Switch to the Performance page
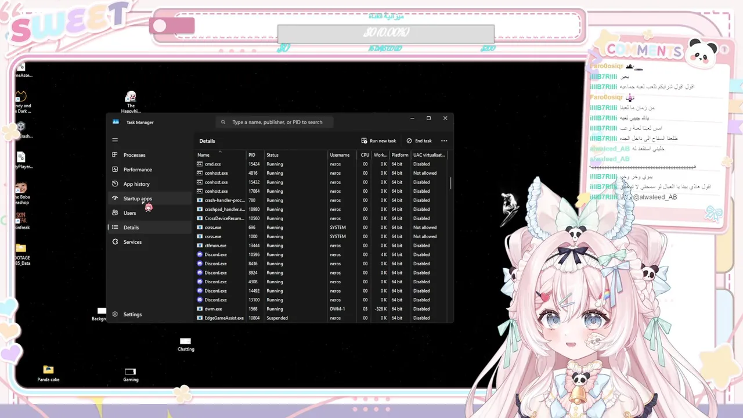Viewport: 743px width, 418px height. coord(149,170)
